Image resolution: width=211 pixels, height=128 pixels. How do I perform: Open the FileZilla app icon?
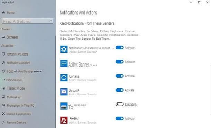(64, 120)
